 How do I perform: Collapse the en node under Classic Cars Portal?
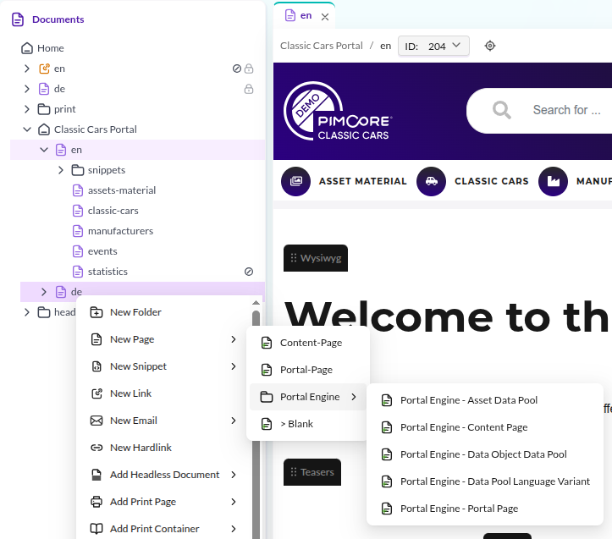[44, 150]
